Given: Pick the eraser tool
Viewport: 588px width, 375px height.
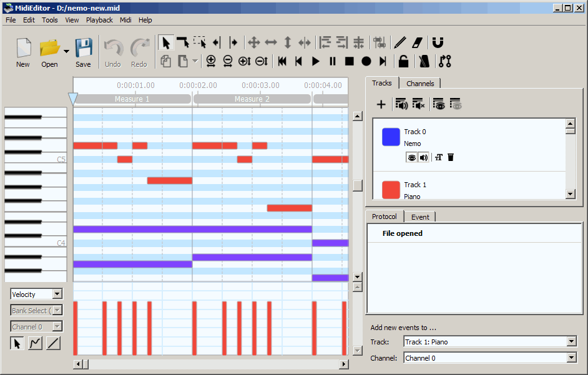Looking at the screenshot, I should [x=418, y=43].
